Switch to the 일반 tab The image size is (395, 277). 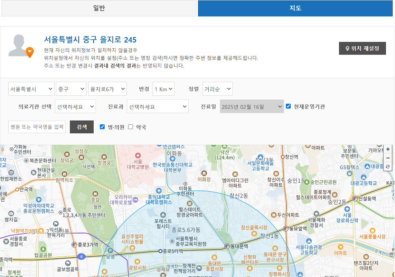(x=99, y=8)
